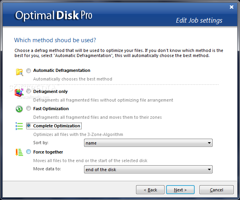Click 'Moves all files to the end' description
Viewport: 240px width, 200px height.
coord(90,161)
